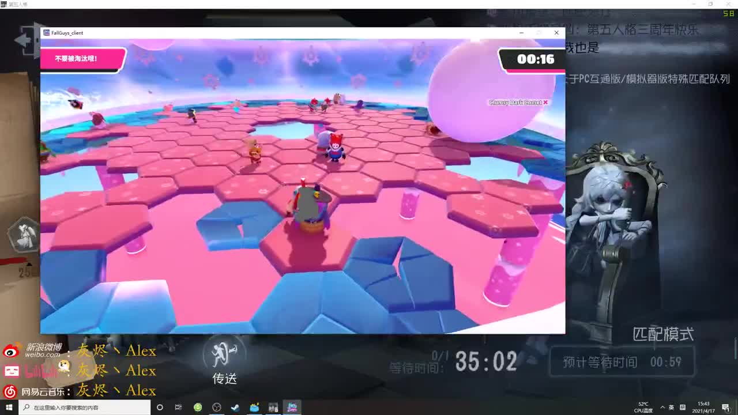Switch to Fall Guys taskbar icon

[292, 408]
